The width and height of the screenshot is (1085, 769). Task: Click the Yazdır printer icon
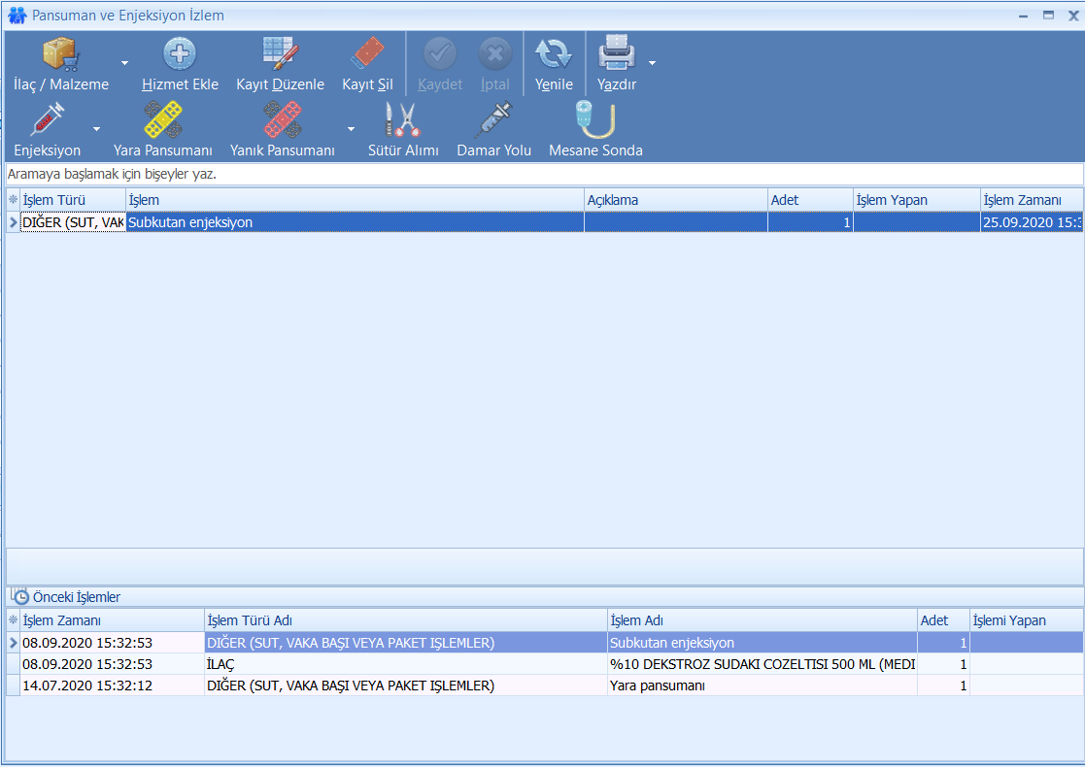pos(616,55)
